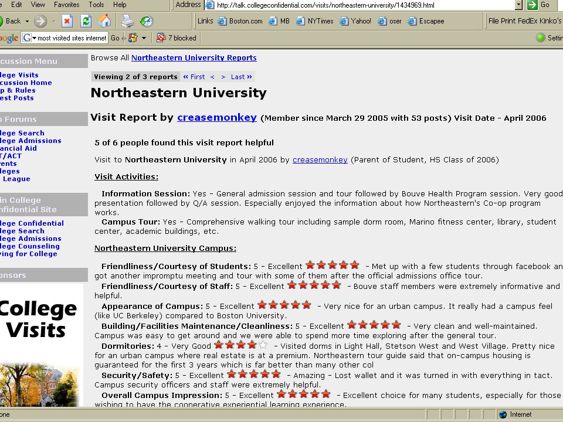Viewport: 563px width, 422px height.
Task: Click in the address bar URL field
Action: 364,5
